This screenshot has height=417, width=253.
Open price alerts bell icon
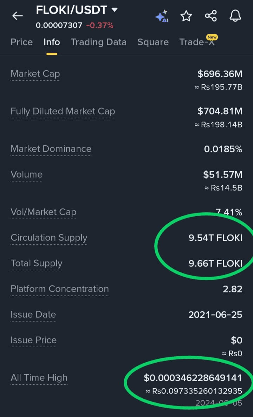[235, 16]
